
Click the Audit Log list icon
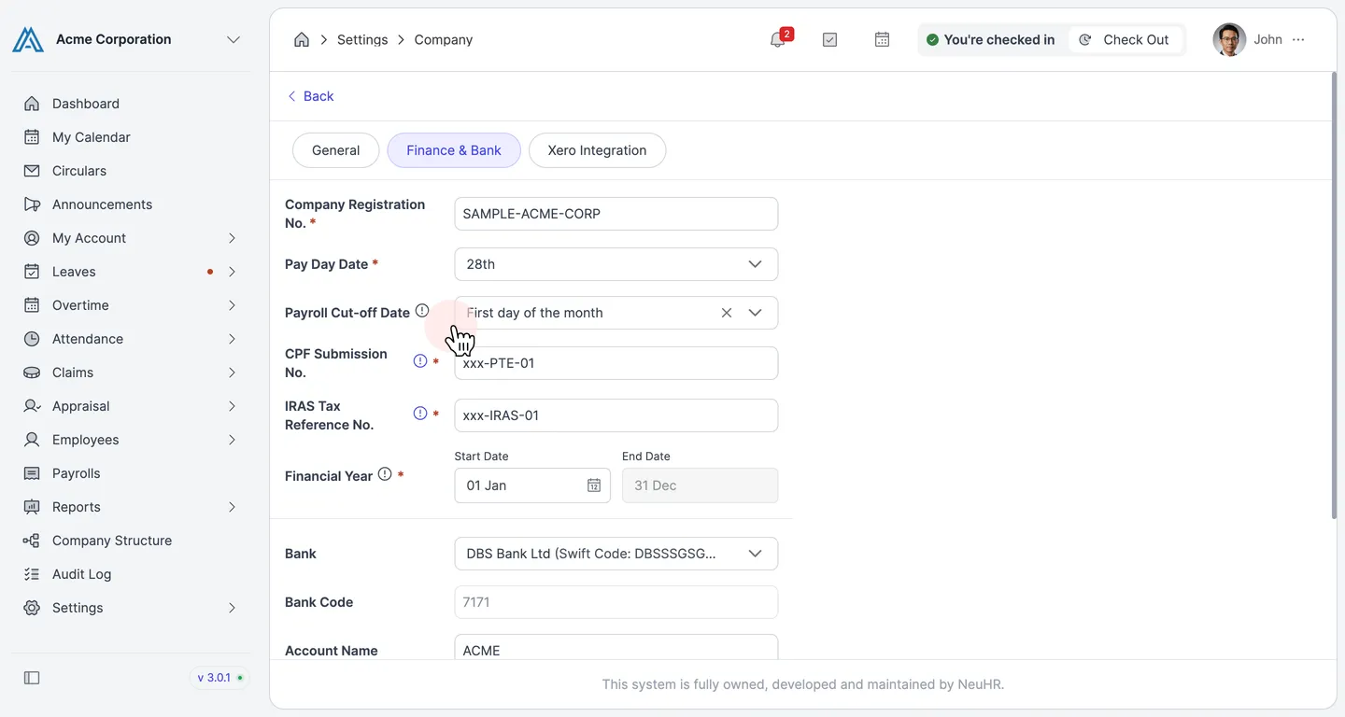coord(32,574)
